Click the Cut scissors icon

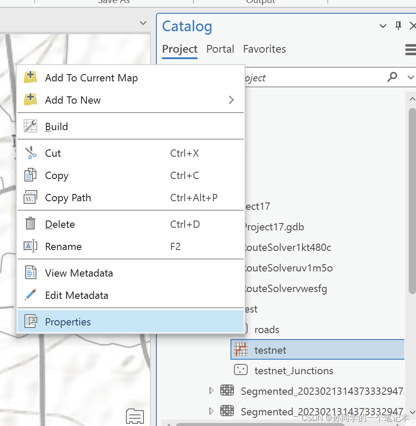30,153
